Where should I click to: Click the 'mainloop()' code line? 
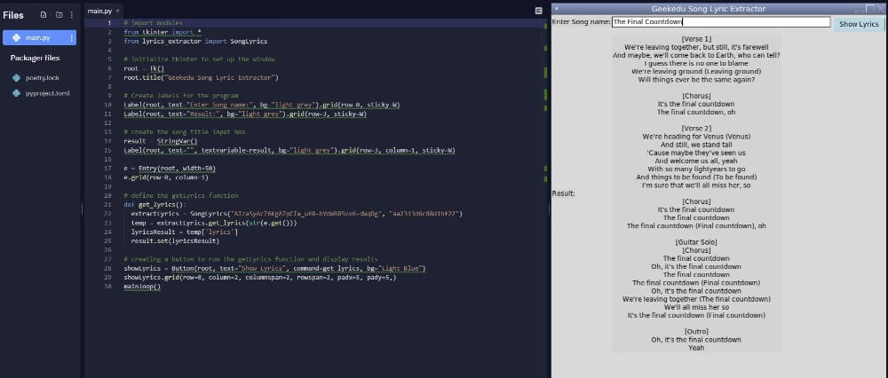142,287
